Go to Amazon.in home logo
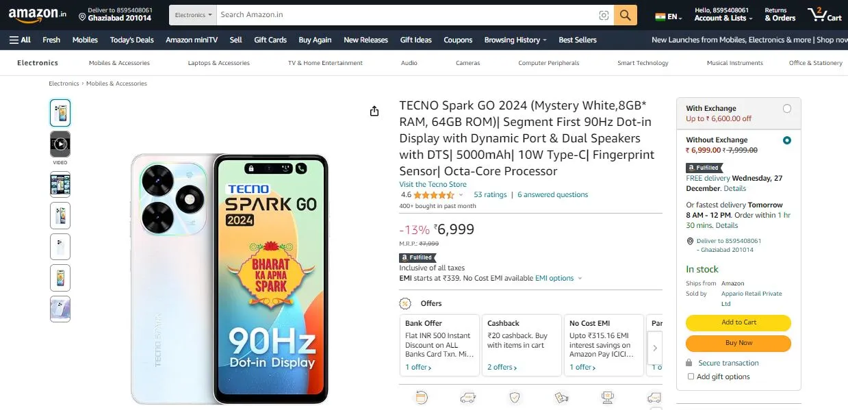This screenshot has width=848, height=410. [x=38, y=14]
